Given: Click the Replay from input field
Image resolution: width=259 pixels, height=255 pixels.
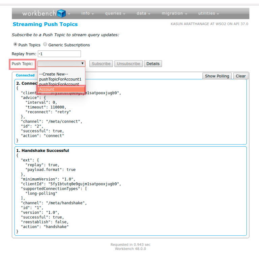Looking at the screenshot, I should click(59, 54).
